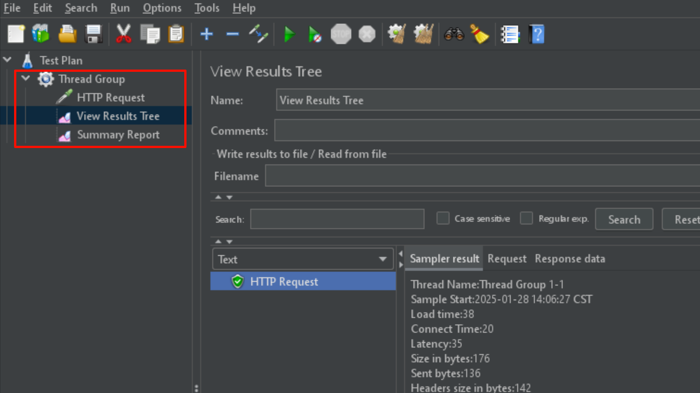Screen dimensions: 700x393
Task: Click the down arrow below the Search row
Action: pos(230,242)
